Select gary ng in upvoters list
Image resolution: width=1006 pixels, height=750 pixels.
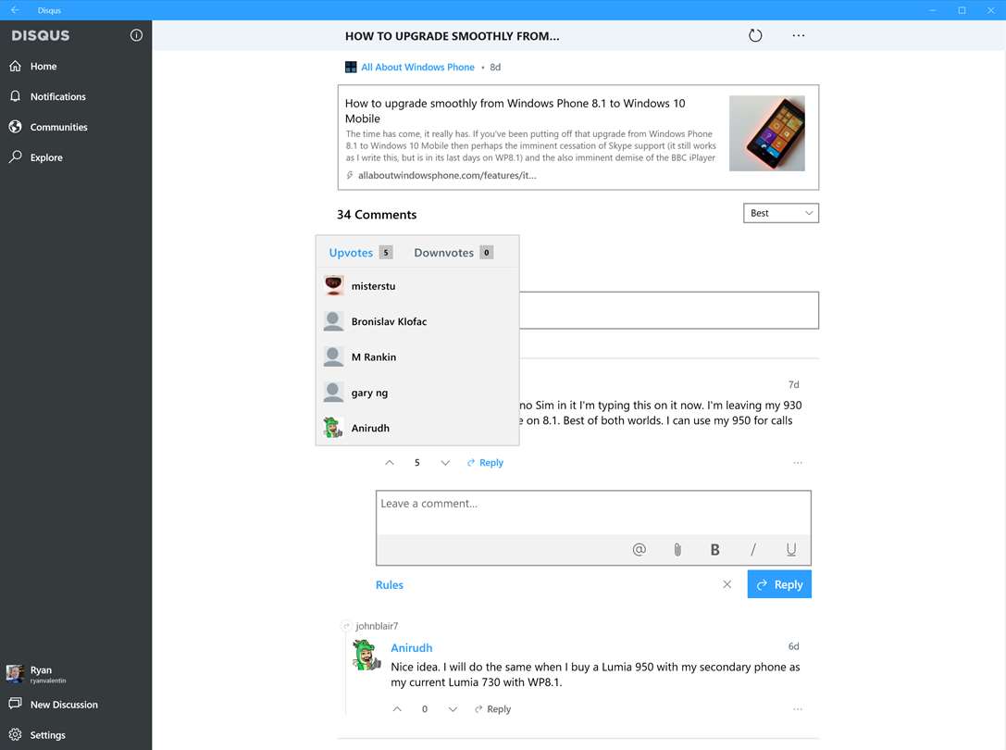click(417, 393)
